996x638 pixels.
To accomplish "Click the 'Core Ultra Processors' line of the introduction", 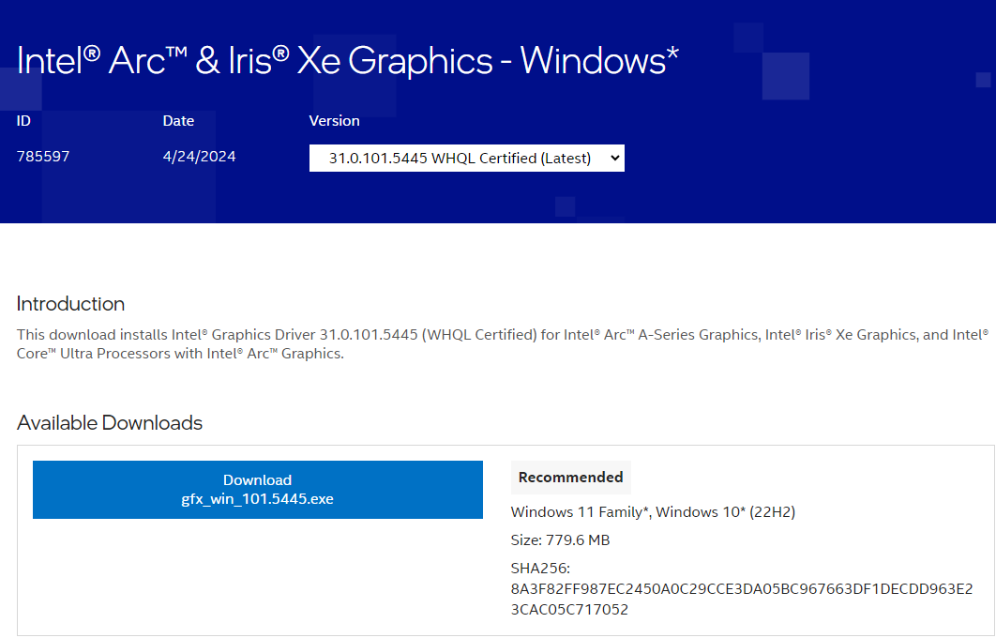I will 180,355.
